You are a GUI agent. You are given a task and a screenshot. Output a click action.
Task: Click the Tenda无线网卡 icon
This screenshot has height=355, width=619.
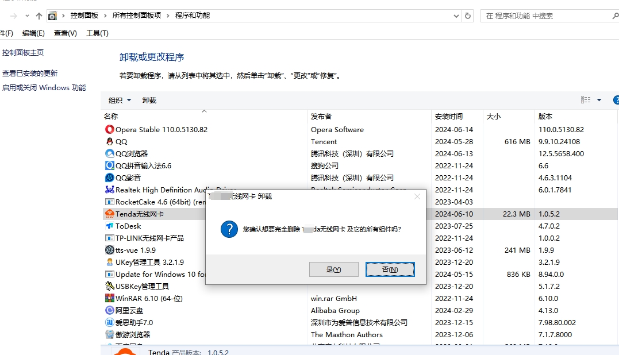click(x=109, y=214)
